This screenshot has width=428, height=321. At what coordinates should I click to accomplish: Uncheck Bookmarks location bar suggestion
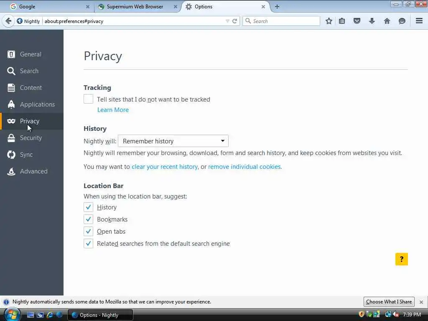click(88, 219)
